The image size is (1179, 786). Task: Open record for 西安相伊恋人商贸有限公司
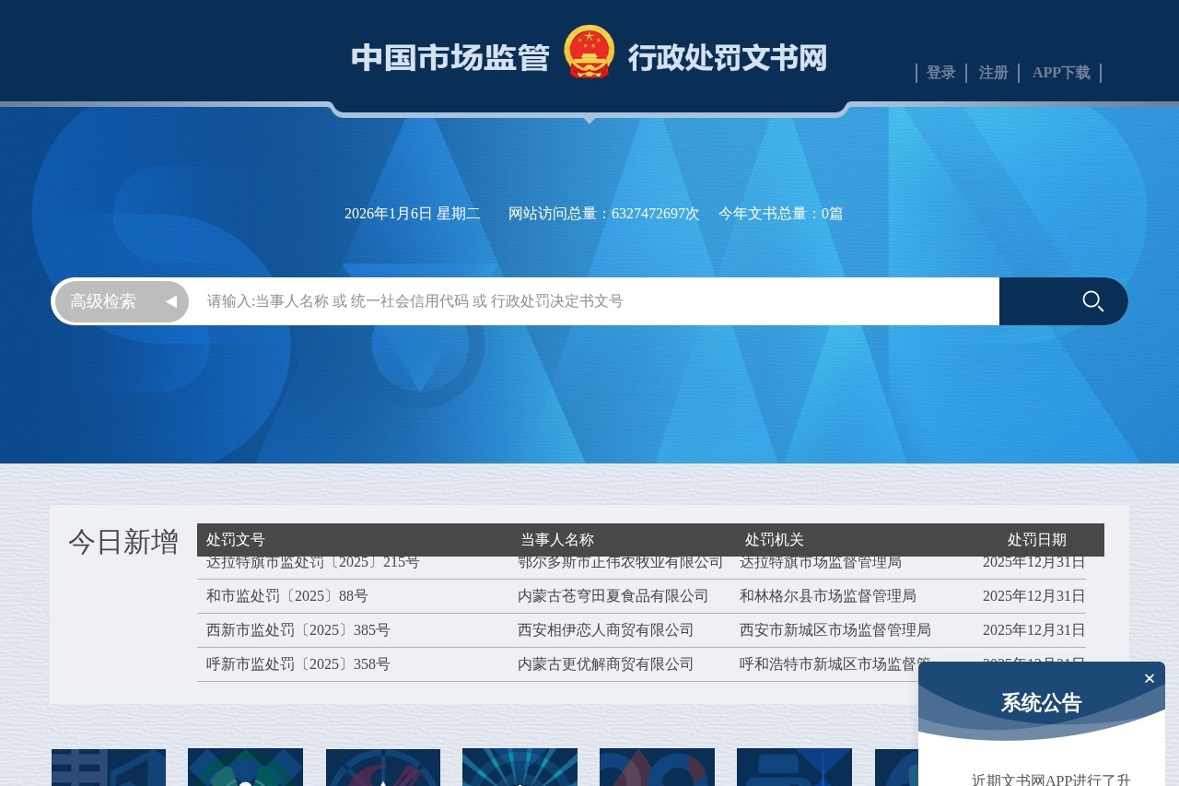click(x=604, y=630)
